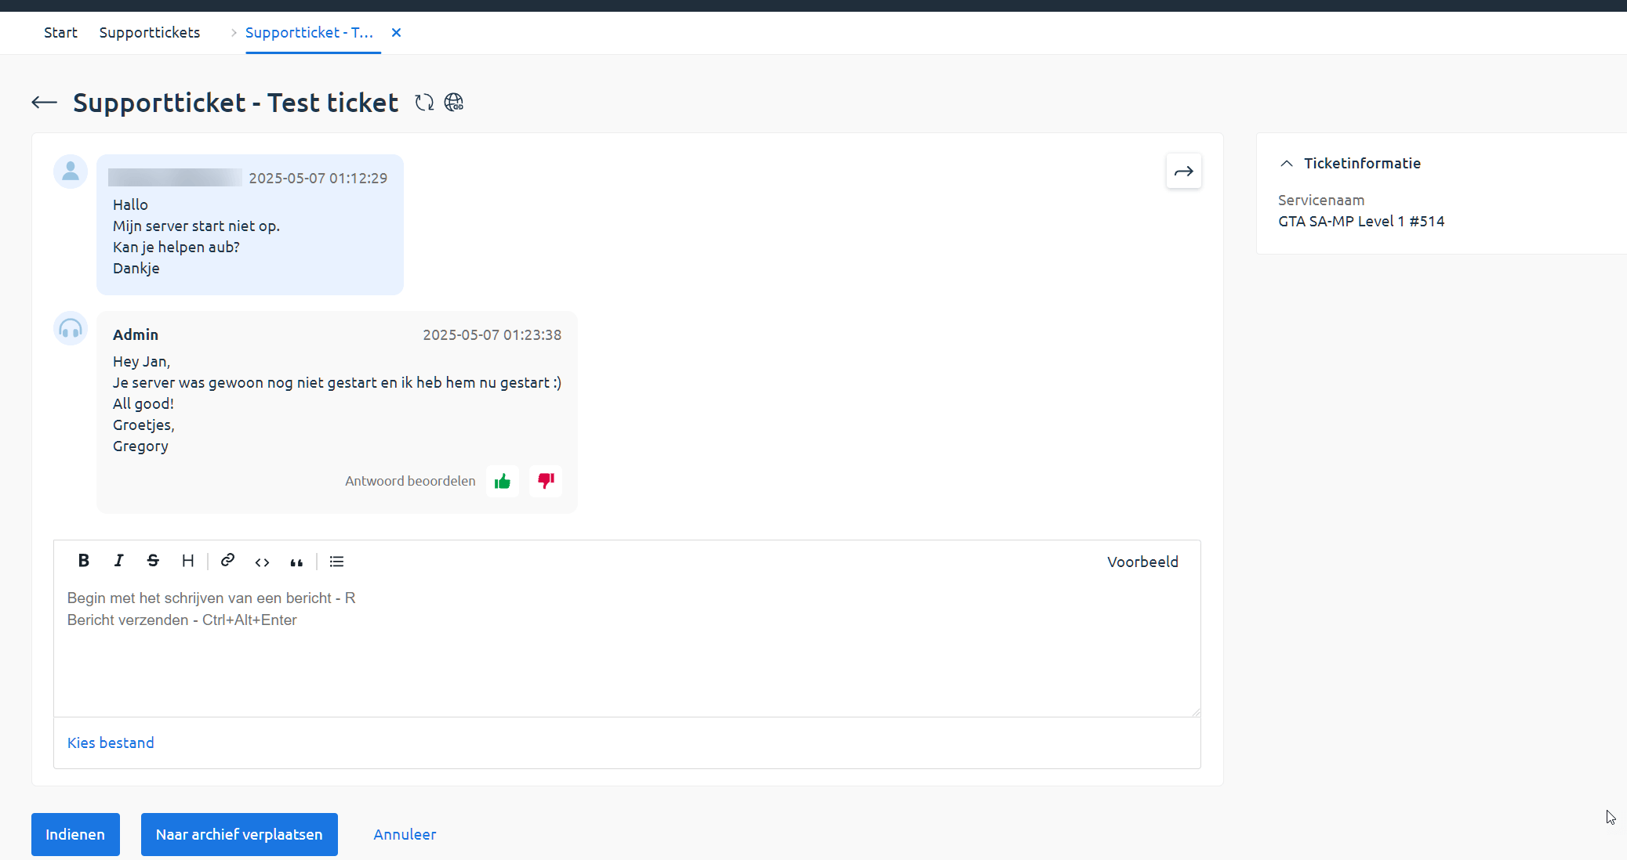Switch to the Supporttickets tab
This screenshot has width=1627, height=860.
tap(149, 32)
